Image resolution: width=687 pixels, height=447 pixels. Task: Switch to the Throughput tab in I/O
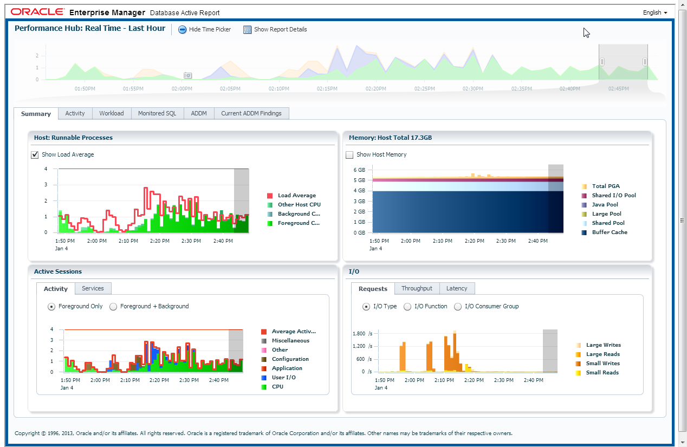(x=417, y=289)
